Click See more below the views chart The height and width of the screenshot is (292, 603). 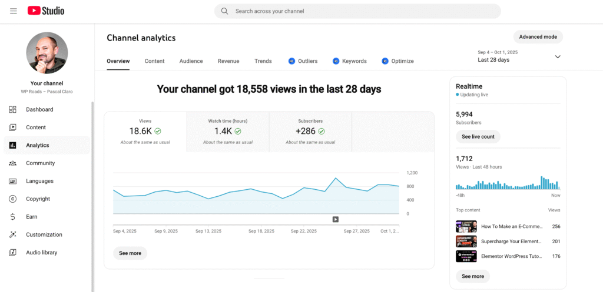pyautogui.click(x=130, y=253)
